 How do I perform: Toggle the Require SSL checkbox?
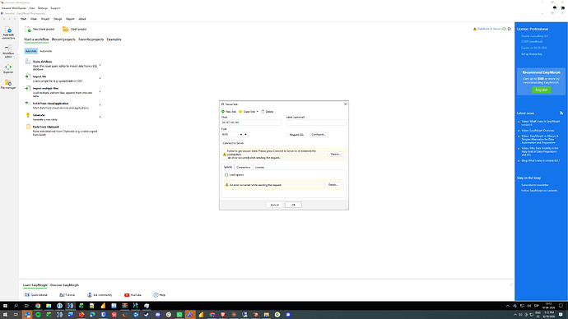click(288, 135)
